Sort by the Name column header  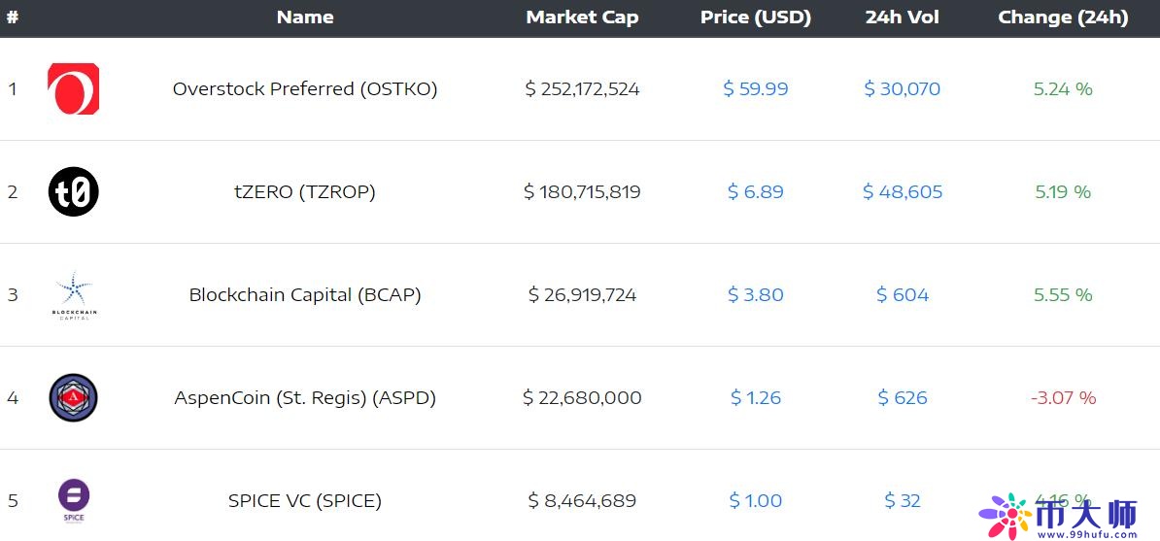(305, 17)
